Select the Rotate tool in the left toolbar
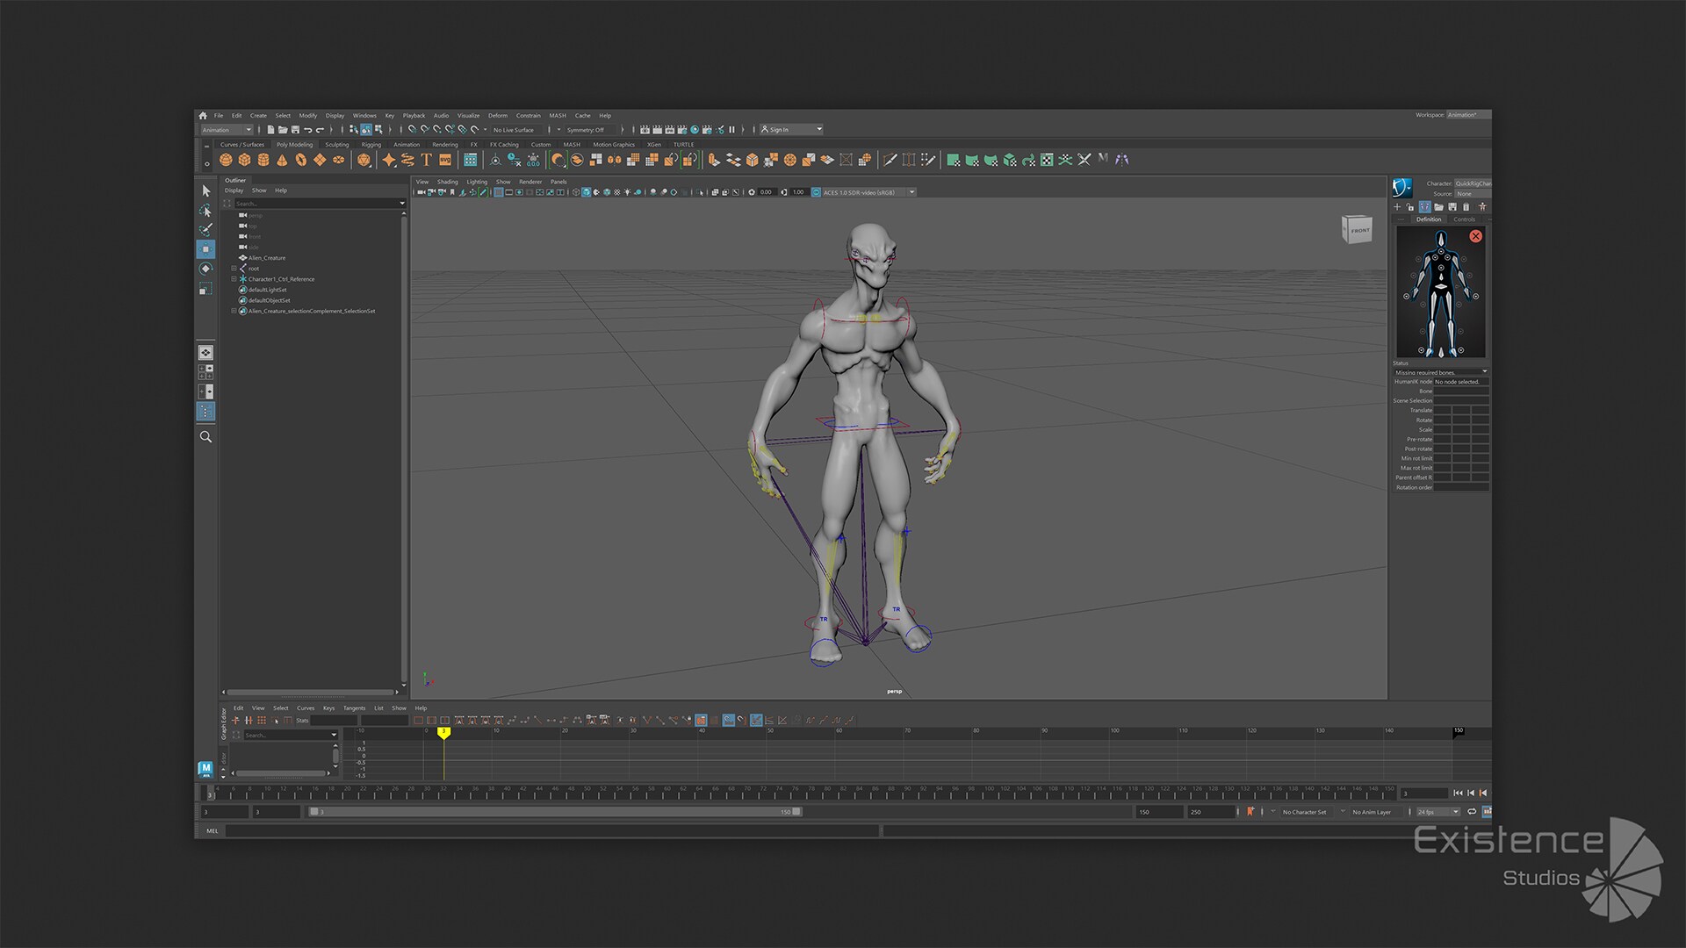The height and width of the screenshot is (948, 1686). [205, 269]
